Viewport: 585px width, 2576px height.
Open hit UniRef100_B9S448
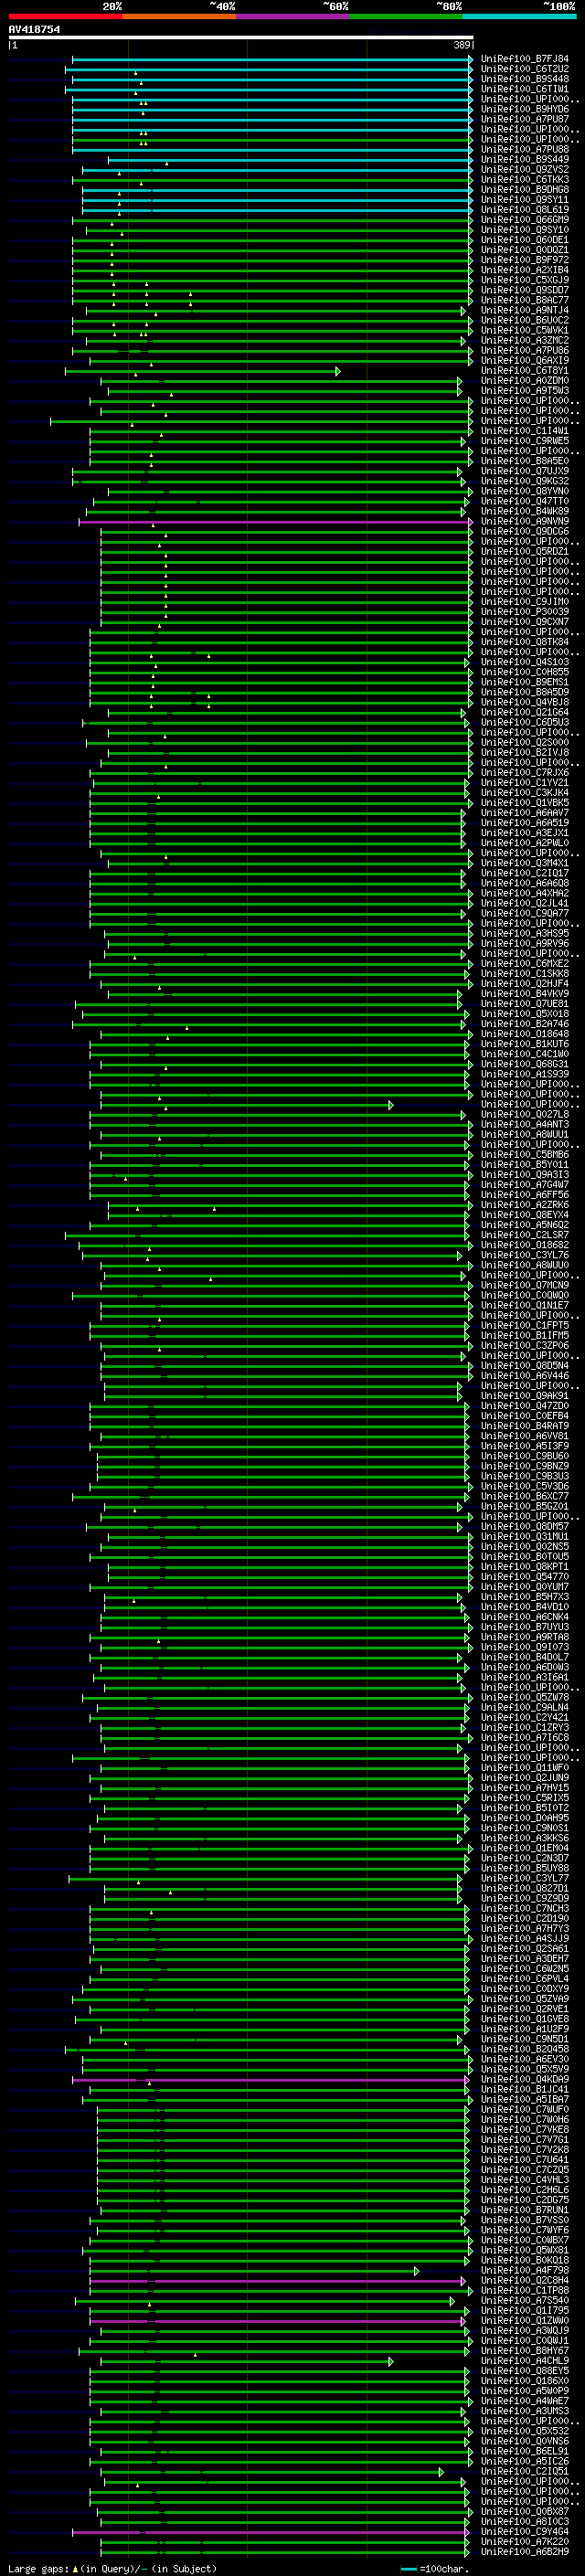525,79
